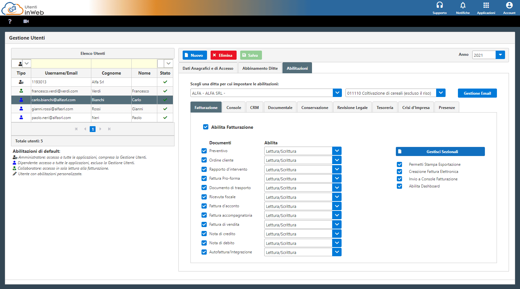This screenshot has width=520, height=289.
Task: Click the employee icon for gianni.rossi
Action: coord(21,109)
